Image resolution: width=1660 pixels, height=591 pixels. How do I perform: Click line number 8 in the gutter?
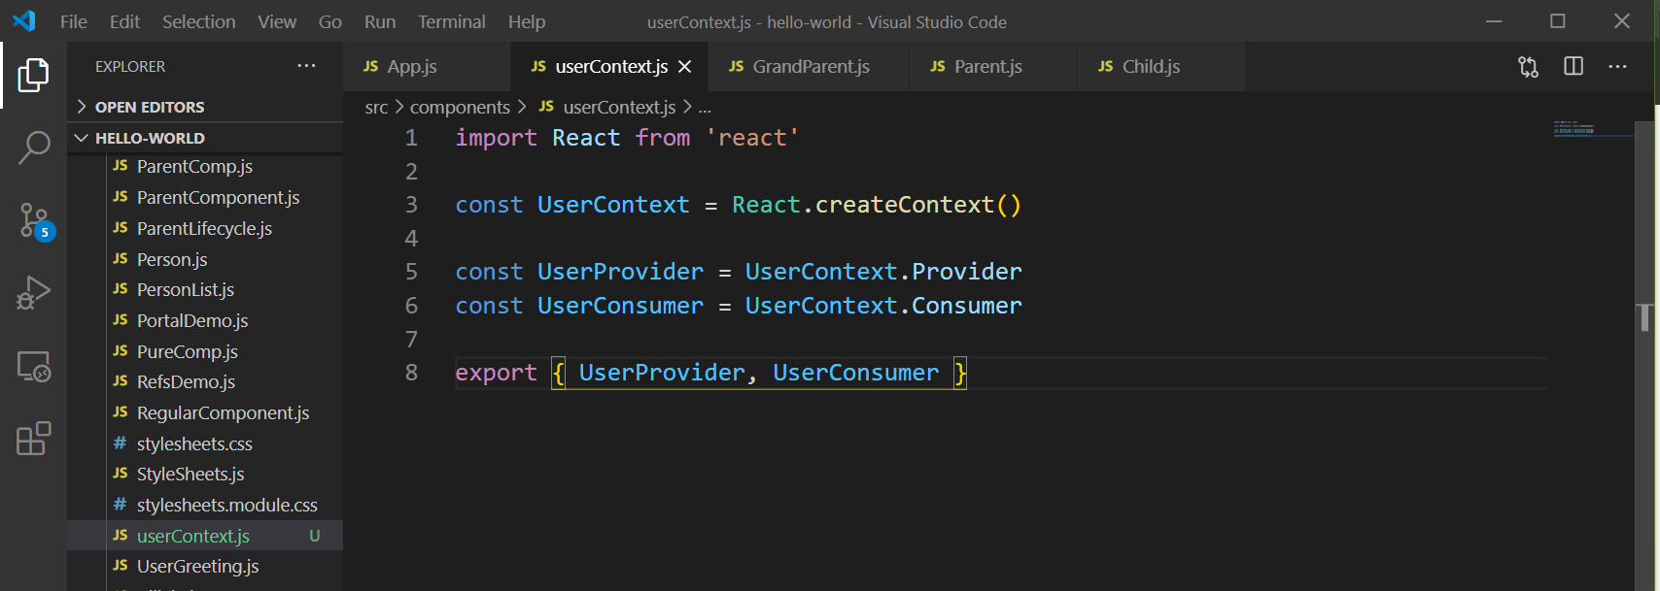point(411,373)
